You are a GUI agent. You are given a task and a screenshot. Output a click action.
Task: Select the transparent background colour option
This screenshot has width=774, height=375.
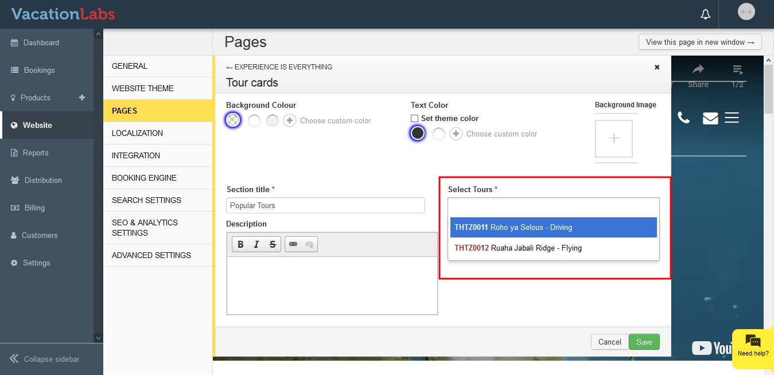(233, 120)
